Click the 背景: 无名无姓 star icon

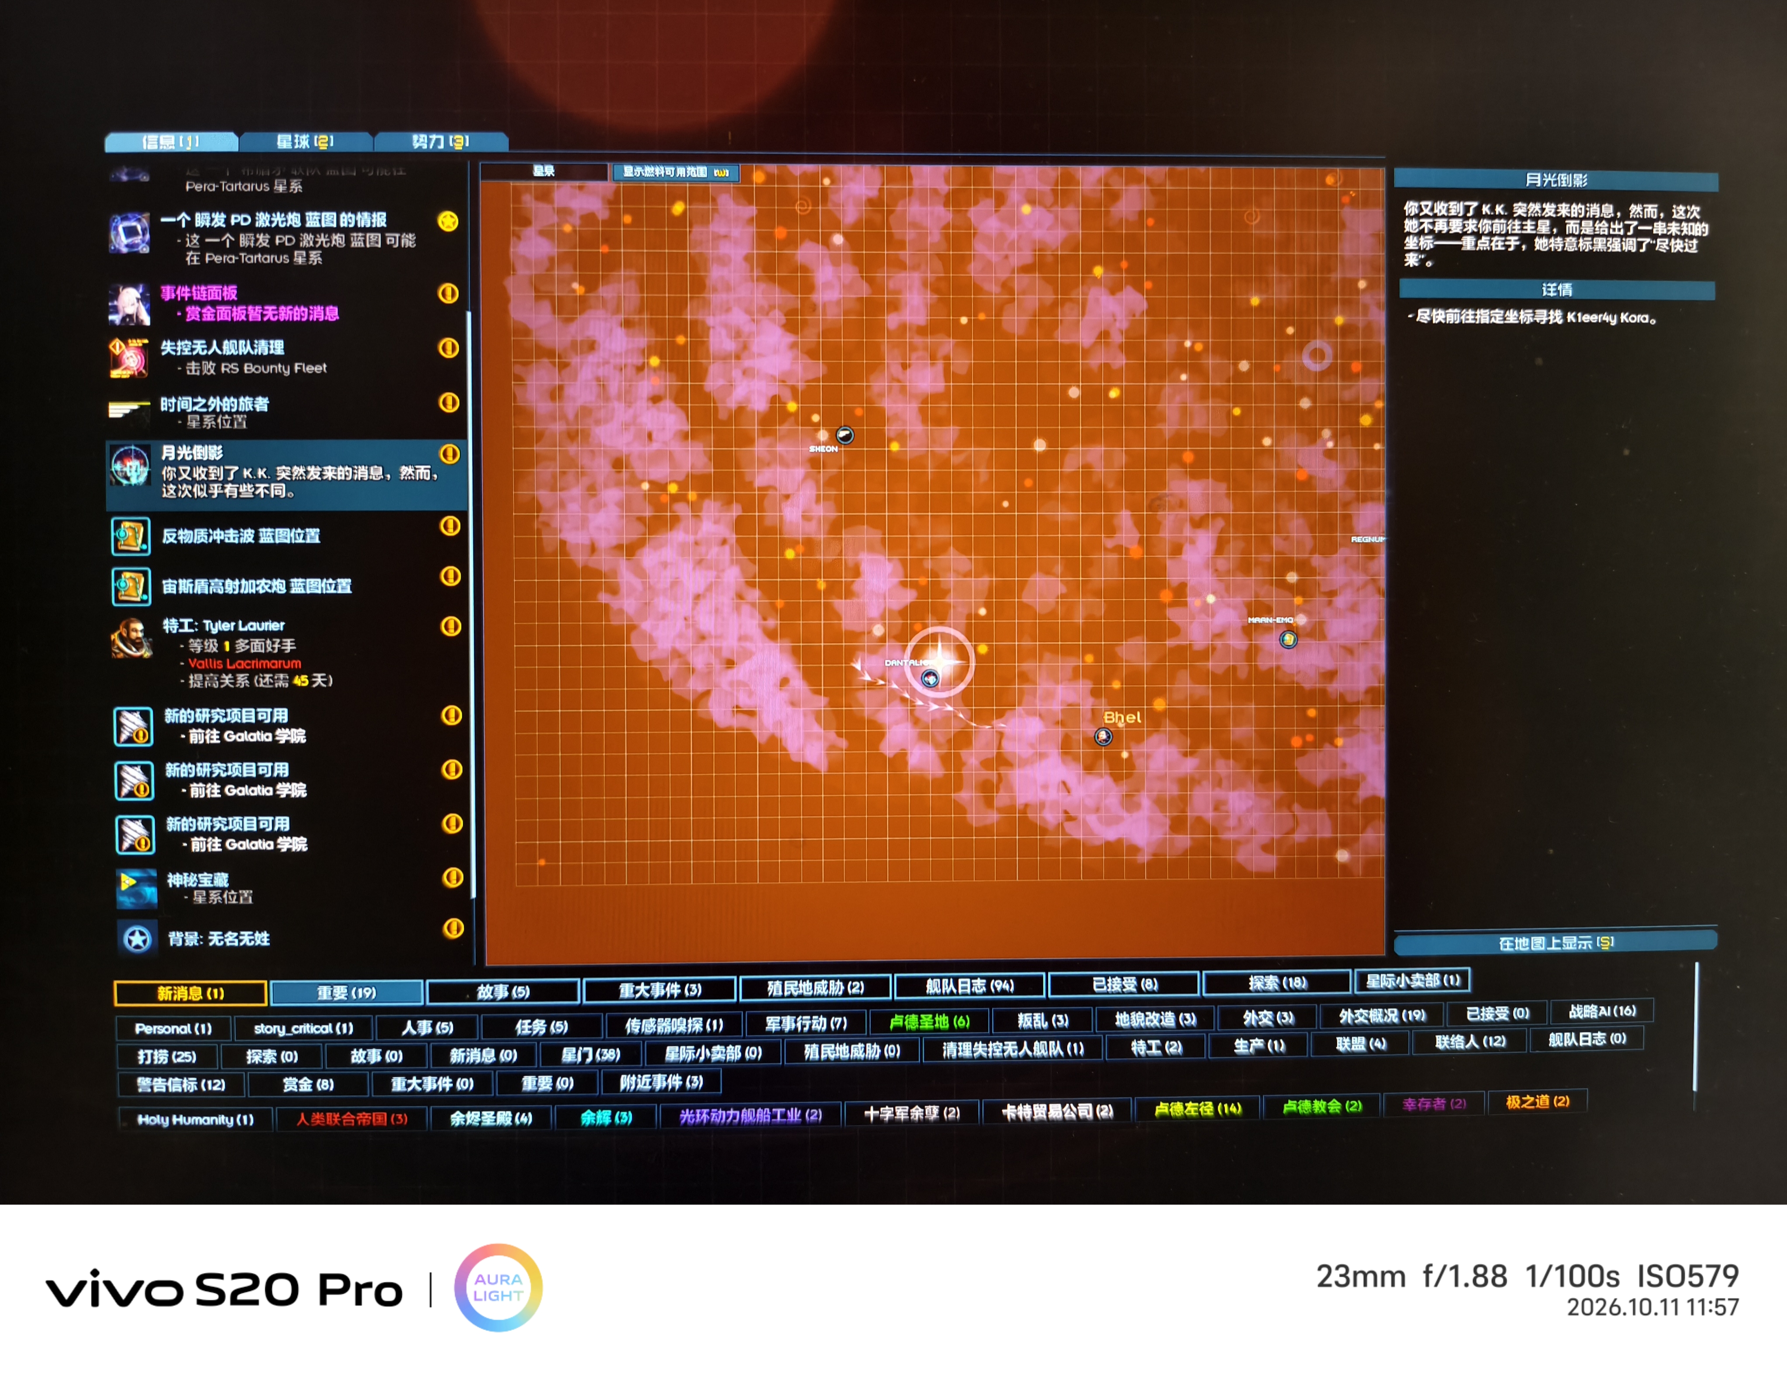(137, 939)
